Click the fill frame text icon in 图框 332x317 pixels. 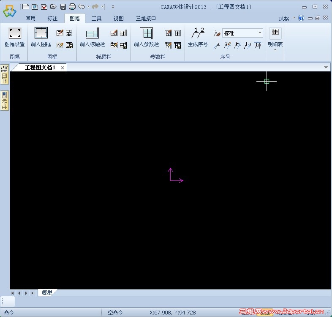[x=69, y=33]
